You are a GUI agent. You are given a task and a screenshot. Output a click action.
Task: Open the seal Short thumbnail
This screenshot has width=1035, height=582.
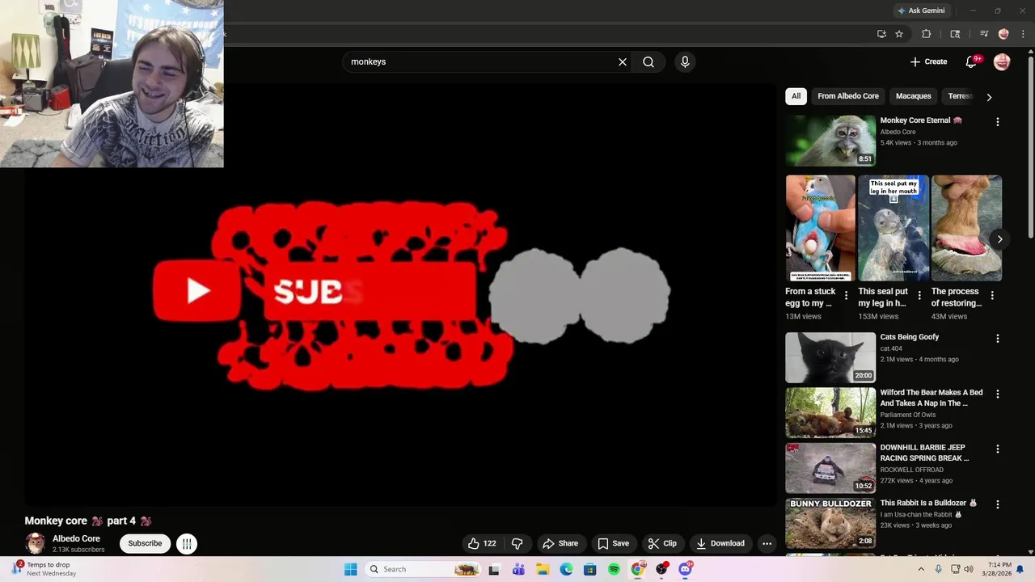(893, 228)
